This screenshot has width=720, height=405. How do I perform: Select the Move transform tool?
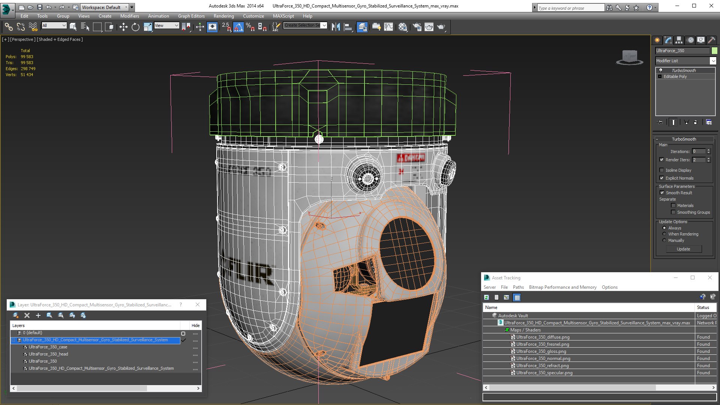(x=123, y=27)
